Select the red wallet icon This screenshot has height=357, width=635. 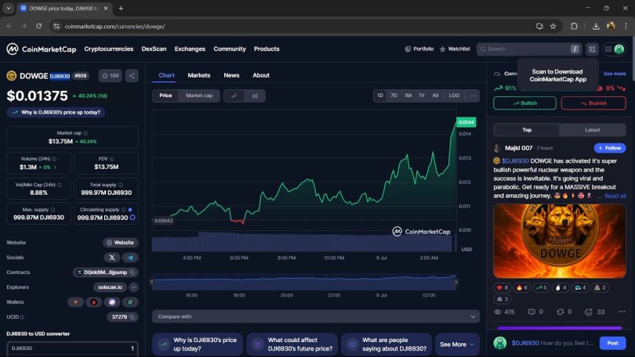click(93, 302)
